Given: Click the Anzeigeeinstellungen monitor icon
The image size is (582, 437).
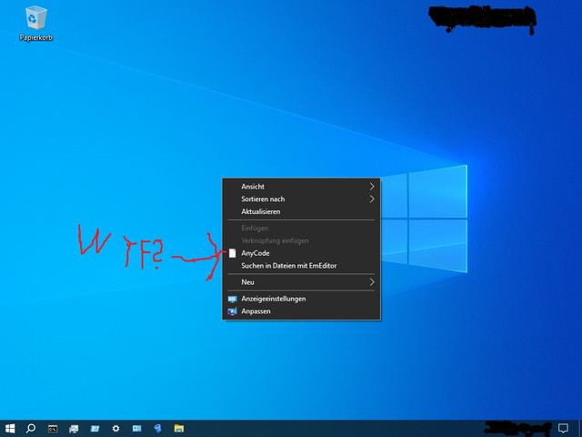Looking at the screenshot, I should tap(233, 299).
